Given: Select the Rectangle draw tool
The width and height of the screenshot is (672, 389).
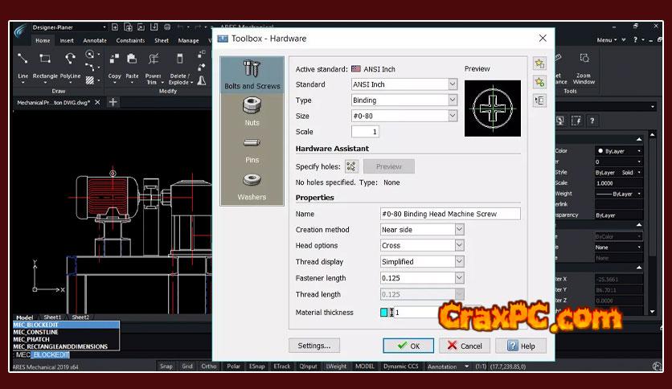Looking at the screenshot, I should [45, 66].
